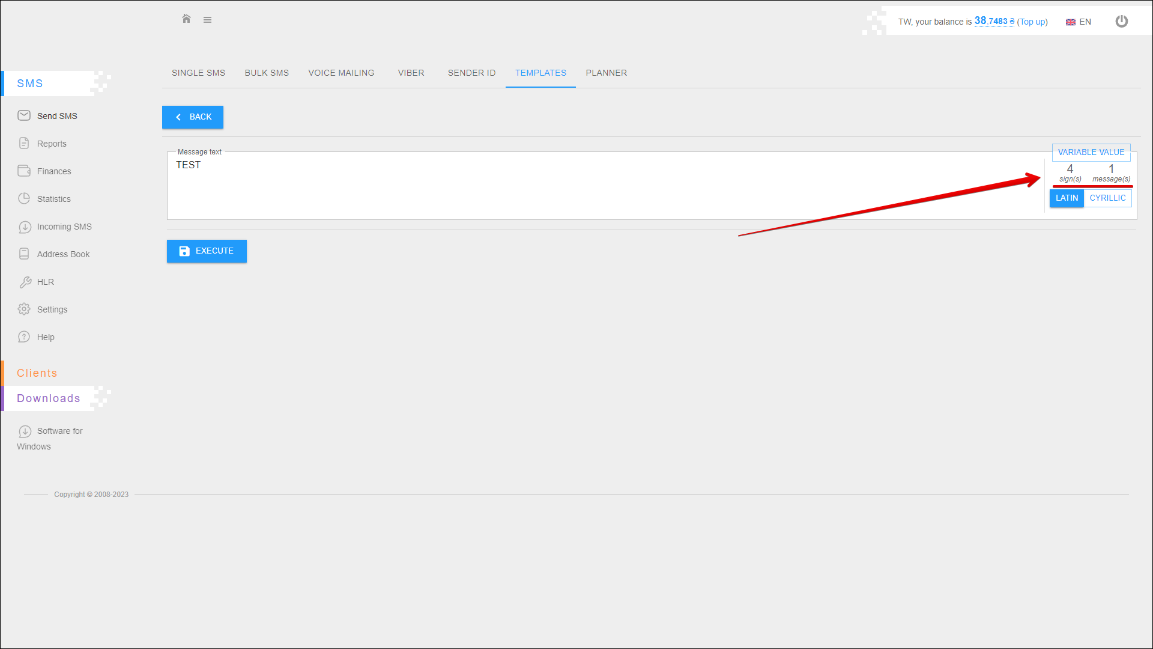Collapse the Downloads sidebar section

49,398
